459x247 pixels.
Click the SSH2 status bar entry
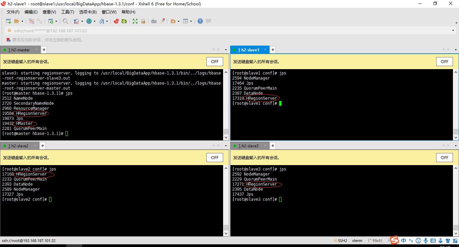click(x=340, y=241)
